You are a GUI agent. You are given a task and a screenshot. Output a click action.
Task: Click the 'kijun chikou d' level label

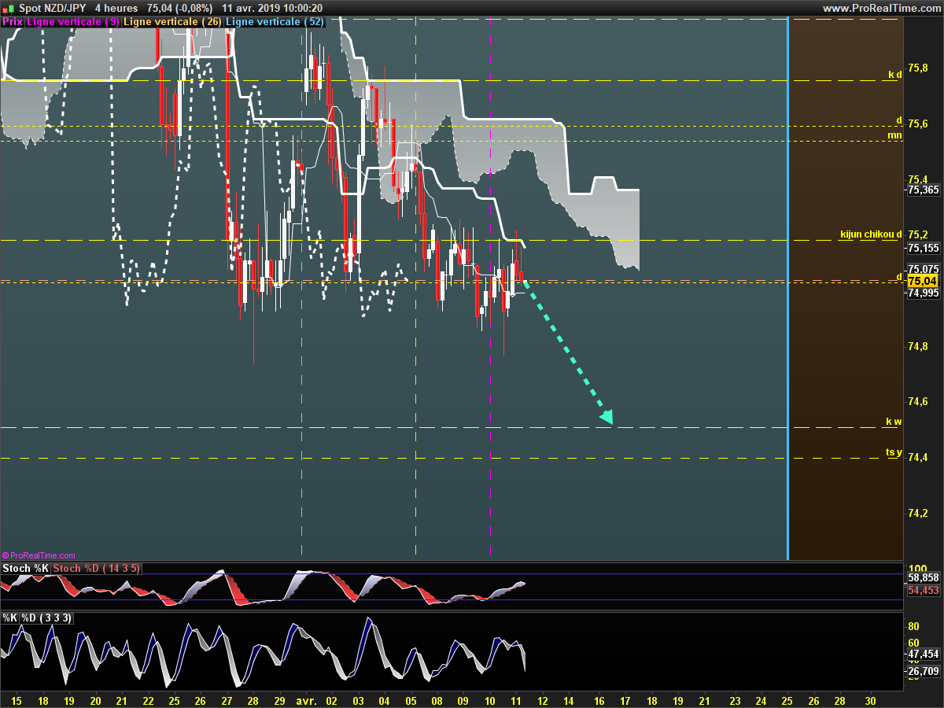[871, 234]
